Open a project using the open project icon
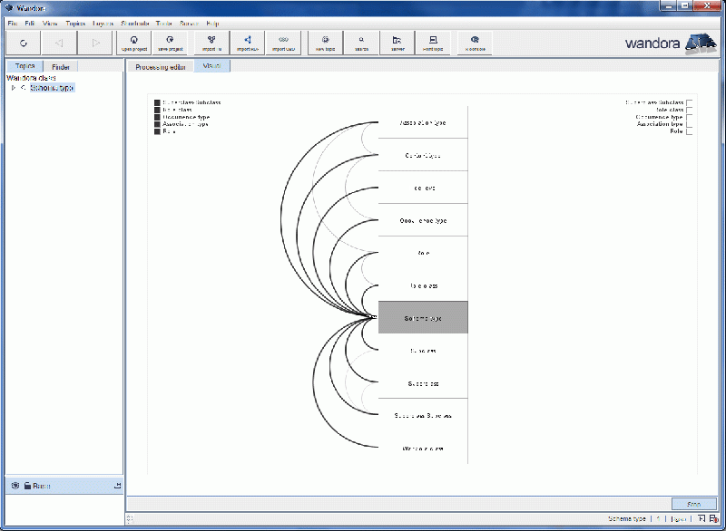This screenshot has height=531, width=726. 133,42
